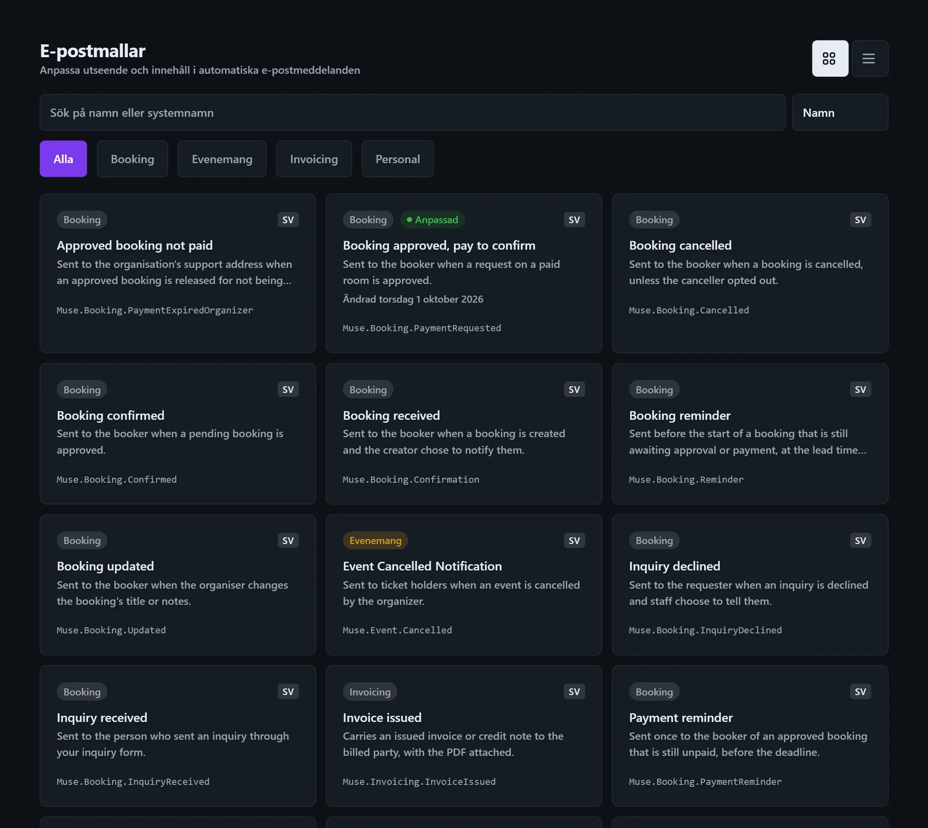Click the Muse.Booking.Confirmation system name
The image size is (928, 828).
tap(411, 480)
